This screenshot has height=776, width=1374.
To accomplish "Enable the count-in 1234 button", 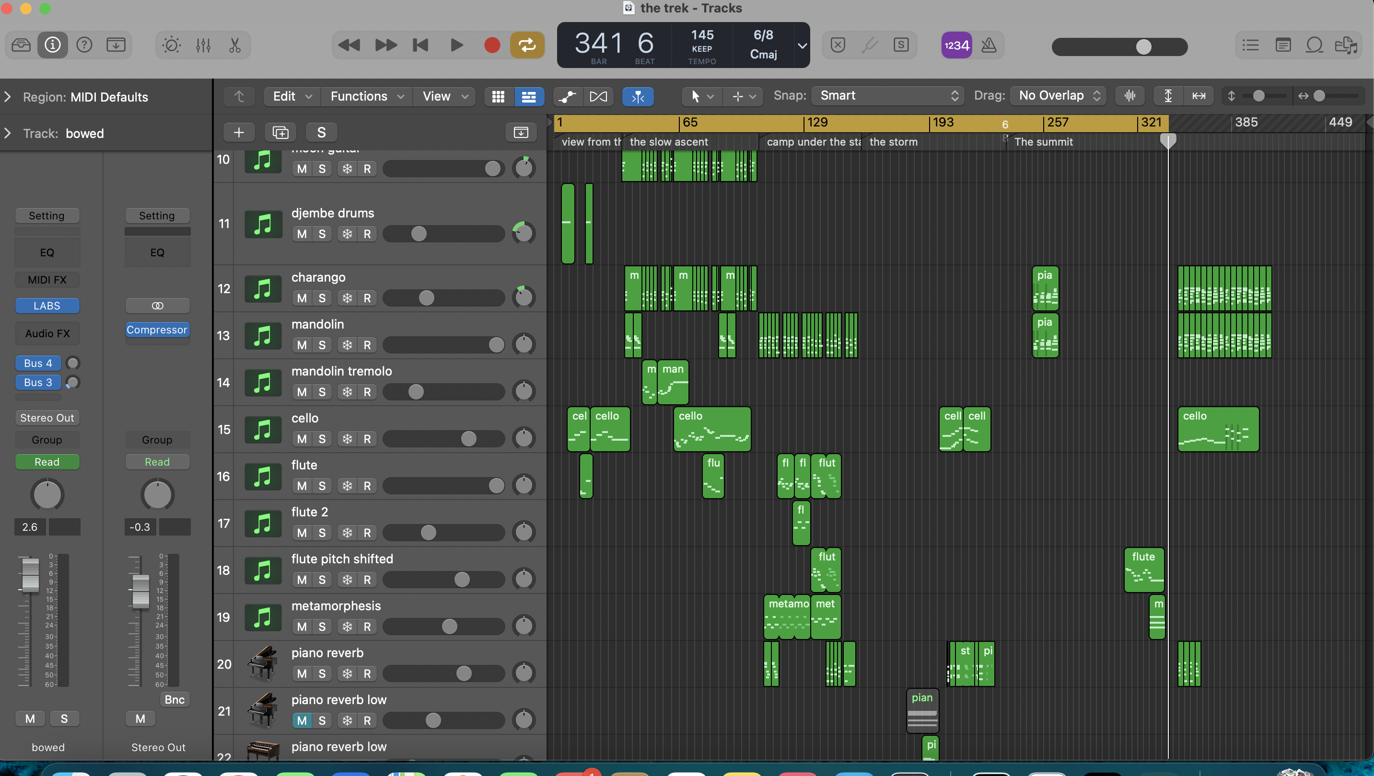I will point(956,46).
